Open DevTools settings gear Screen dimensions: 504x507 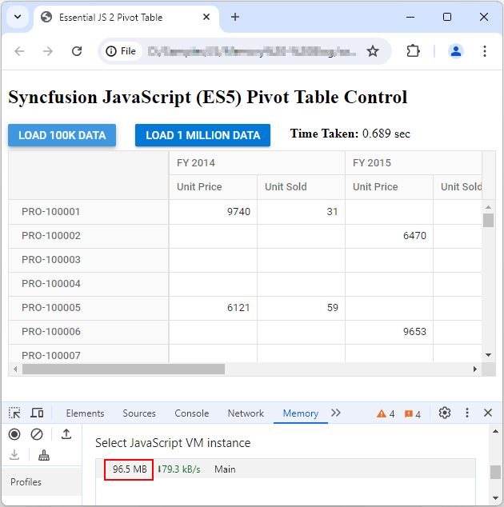click(x=445, y=413)
